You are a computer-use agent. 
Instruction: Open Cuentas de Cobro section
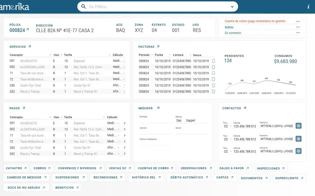(x=155, y=168)
